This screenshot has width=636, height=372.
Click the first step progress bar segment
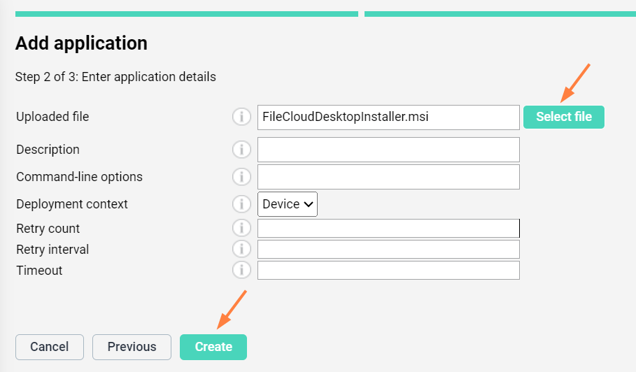point(186,14)
